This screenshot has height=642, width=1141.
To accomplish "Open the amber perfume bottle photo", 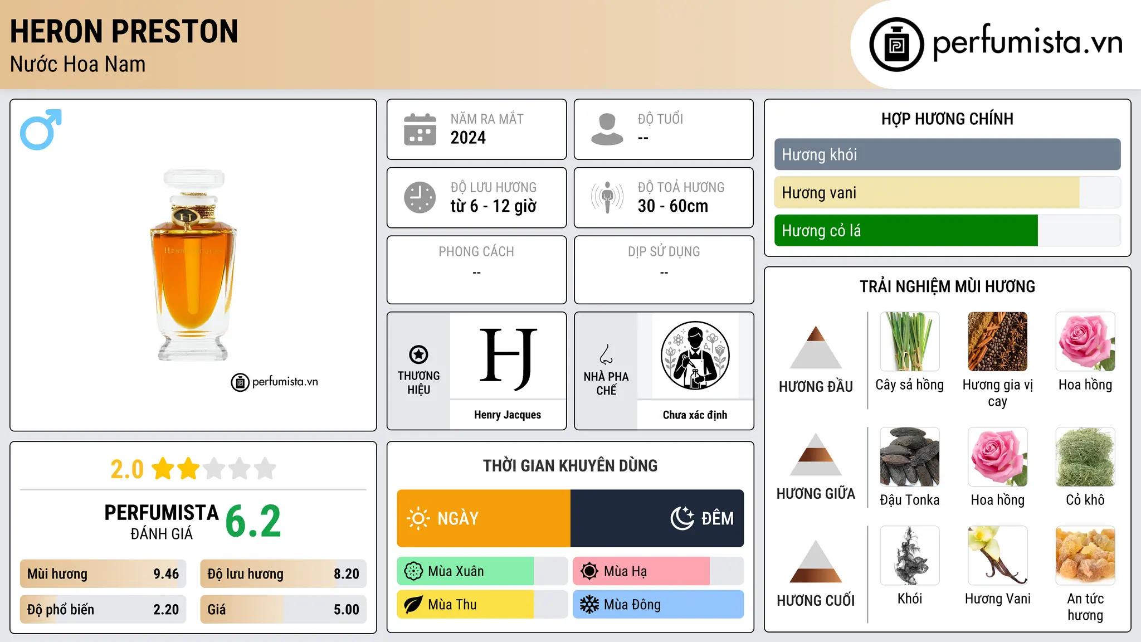I will pyautogui.click(x=193, y=265).
